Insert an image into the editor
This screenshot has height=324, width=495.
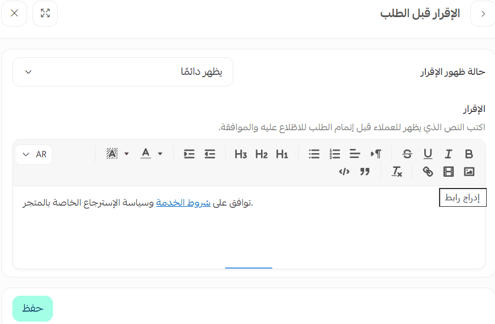click(x=469, y=171)
